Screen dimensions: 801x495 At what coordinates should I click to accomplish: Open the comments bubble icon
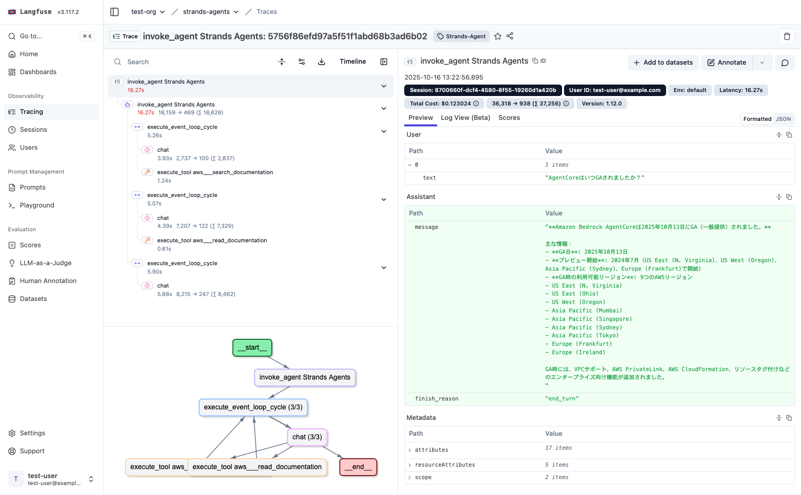click(x=785, y=63)
